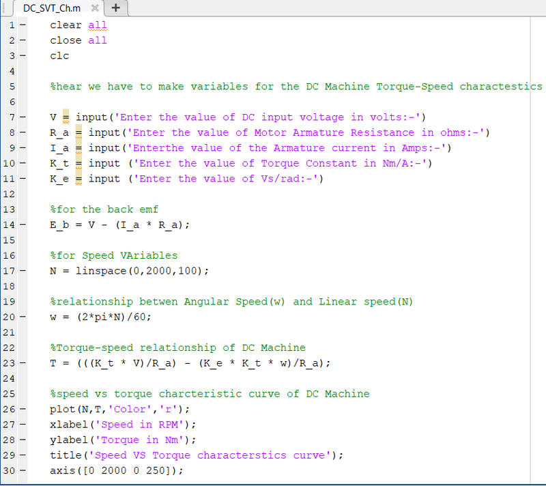This screenshot has width=546, height=486.
Task: Toggle breakpoint at line 17 linspace statement
Action: pyautogui.click(x=23, y=271)
